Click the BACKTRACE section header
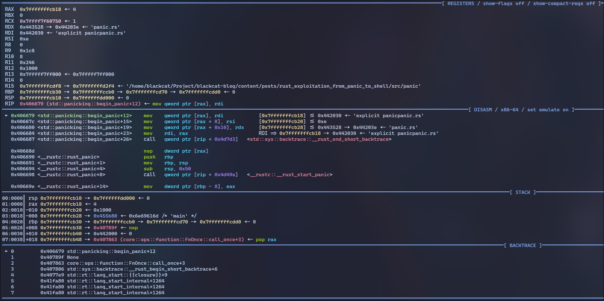604x301 pixels. [523, 245]
